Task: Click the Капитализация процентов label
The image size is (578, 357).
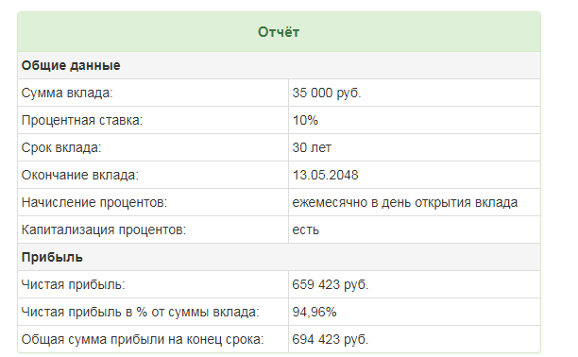Action: coord(104,229)
